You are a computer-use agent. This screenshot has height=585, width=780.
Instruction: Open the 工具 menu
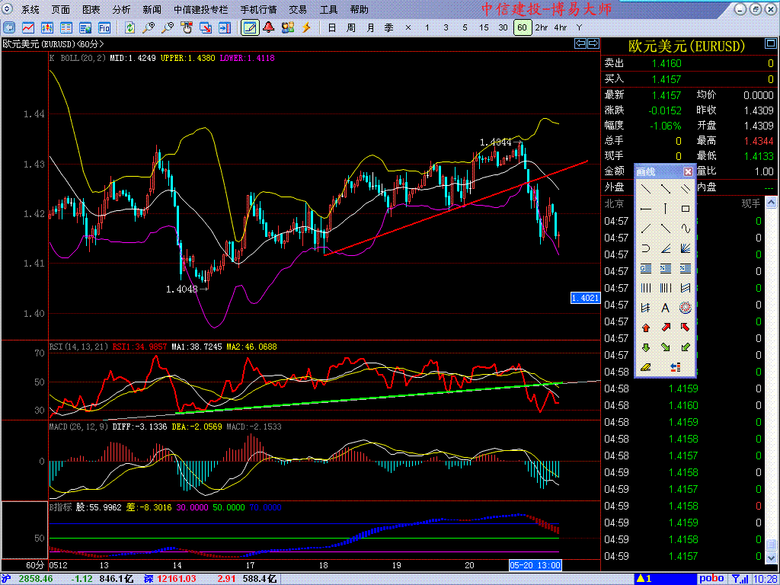328,10
